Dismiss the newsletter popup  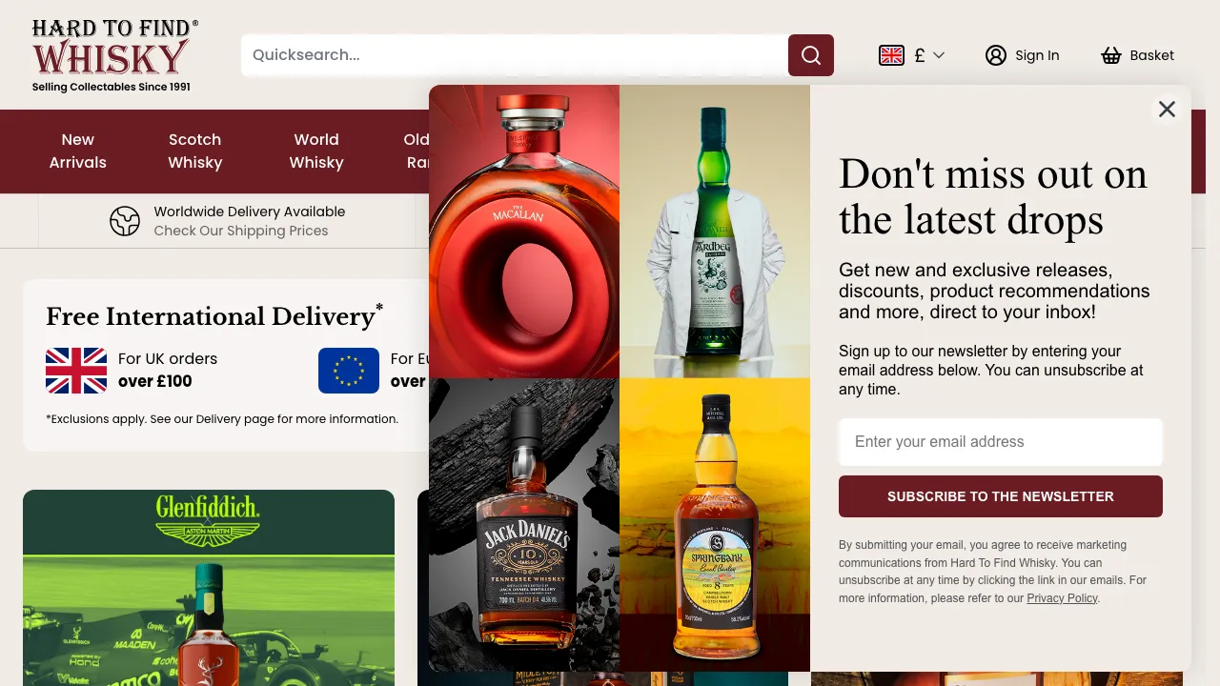[1167, 109]
